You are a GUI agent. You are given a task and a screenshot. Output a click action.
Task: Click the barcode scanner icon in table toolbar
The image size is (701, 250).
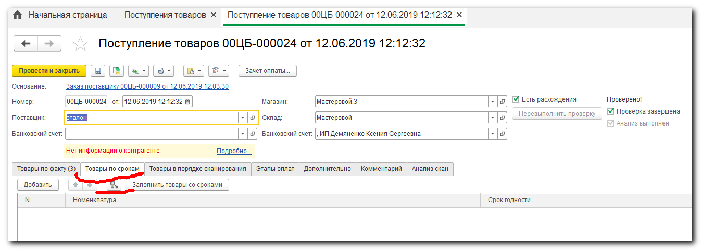(114, 184)
